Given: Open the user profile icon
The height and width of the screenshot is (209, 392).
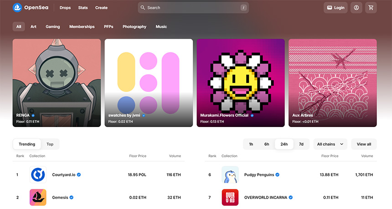Looking at the screenshot, I should (356, 8).
